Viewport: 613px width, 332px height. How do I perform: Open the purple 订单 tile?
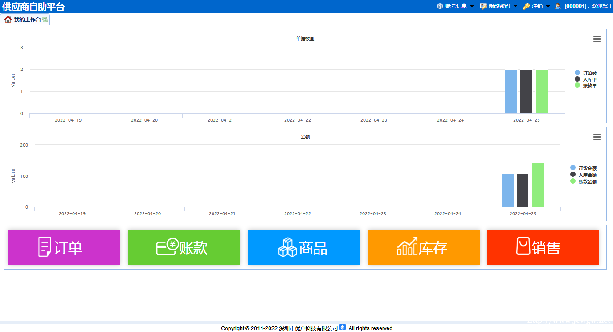click(x=64, y=247)
